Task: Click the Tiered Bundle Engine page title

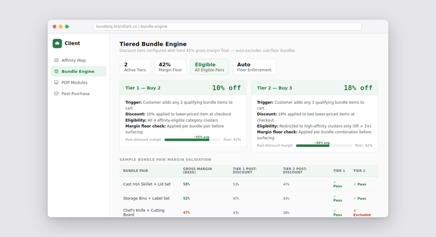Action: (153, 44)
